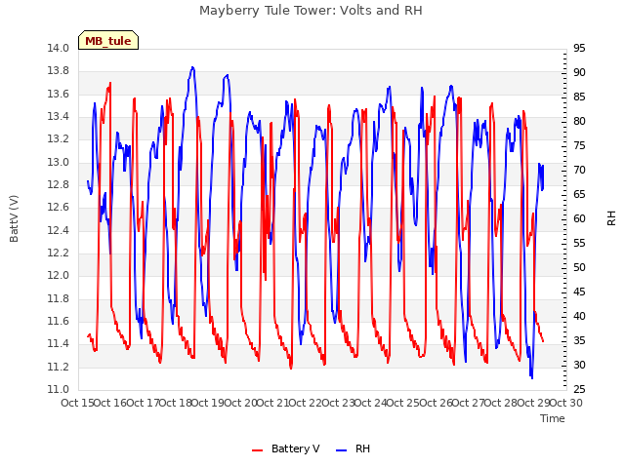Click the red Battery V legend swatch

point(258,450)
